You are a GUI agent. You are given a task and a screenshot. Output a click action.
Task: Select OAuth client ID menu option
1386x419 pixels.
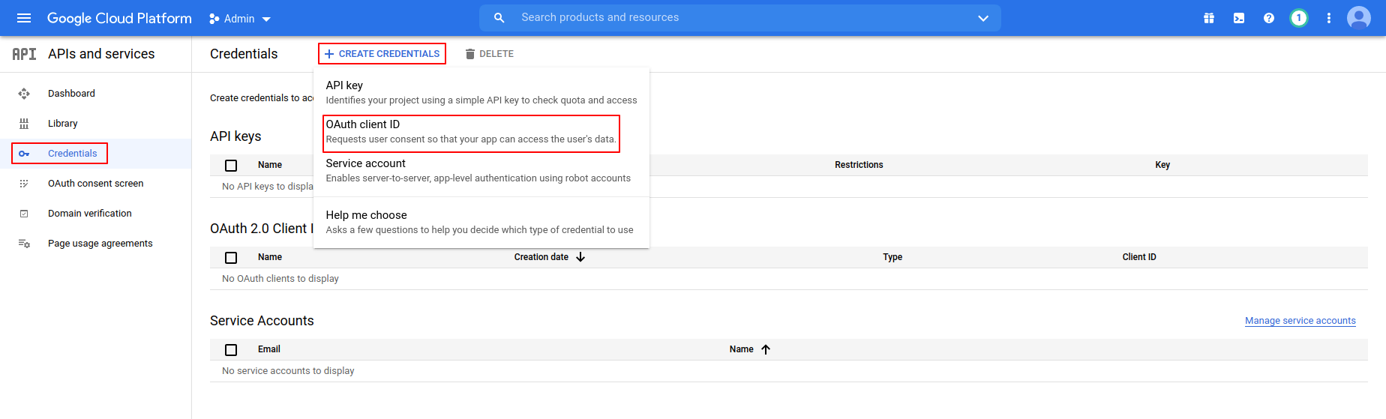471,132
